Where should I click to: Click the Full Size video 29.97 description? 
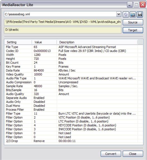click(92, 51)
